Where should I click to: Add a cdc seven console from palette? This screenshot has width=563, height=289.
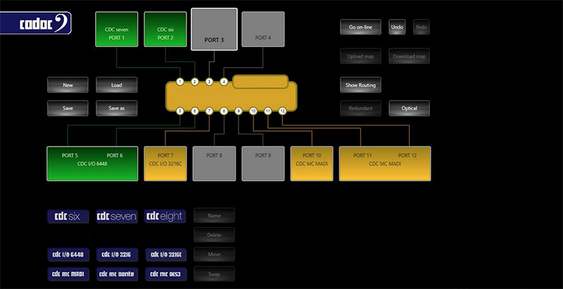tap(117, 216)
